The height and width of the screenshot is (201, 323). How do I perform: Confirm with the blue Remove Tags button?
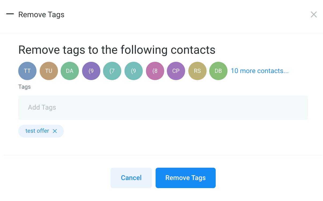tap(186, 178)
